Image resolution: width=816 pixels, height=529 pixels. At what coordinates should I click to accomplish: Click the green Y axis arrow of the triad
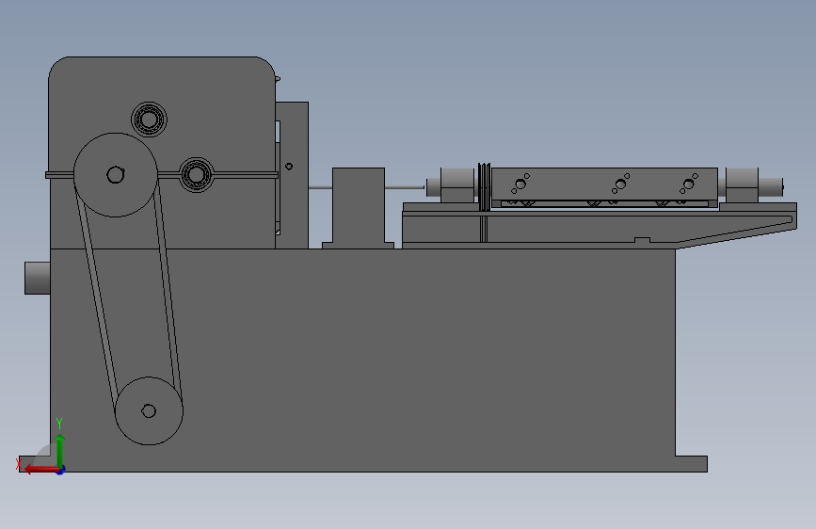[60, 450]
